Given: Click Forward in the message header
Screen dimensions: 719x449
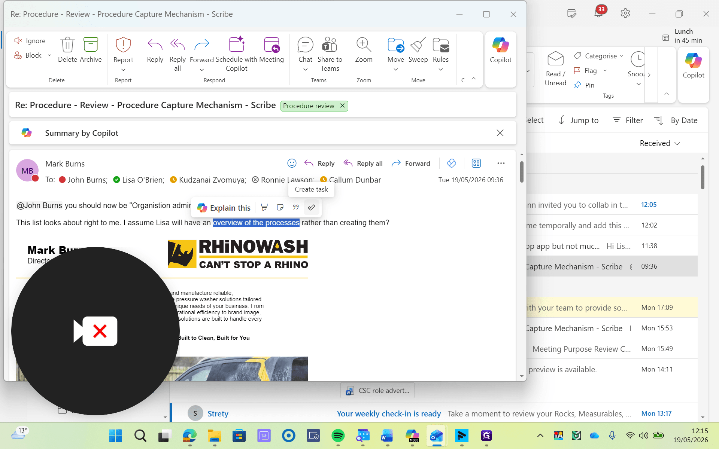Looking at the screenshot, I should [411, 163].
